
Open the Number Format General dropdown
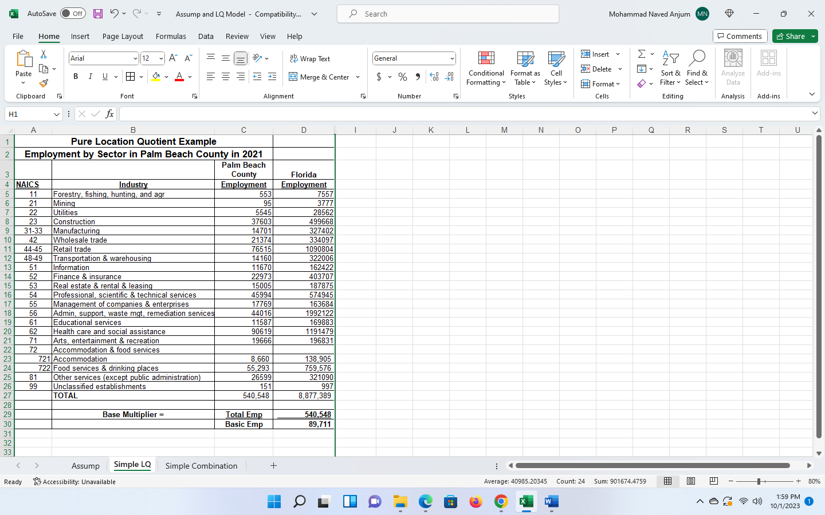click(x=452, y=58)
